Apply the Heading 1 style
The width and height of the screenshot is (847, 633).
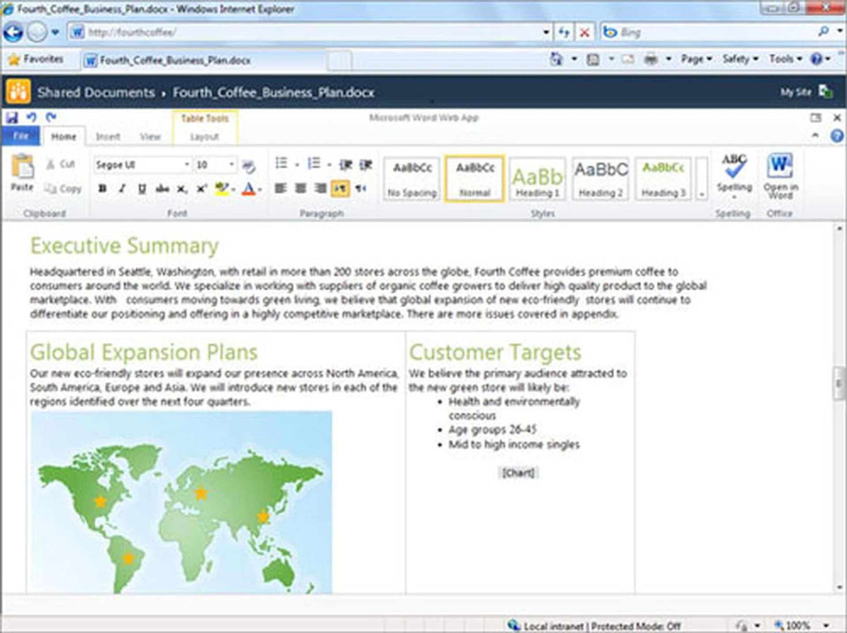pyautogui.click(x=537, y=179)
